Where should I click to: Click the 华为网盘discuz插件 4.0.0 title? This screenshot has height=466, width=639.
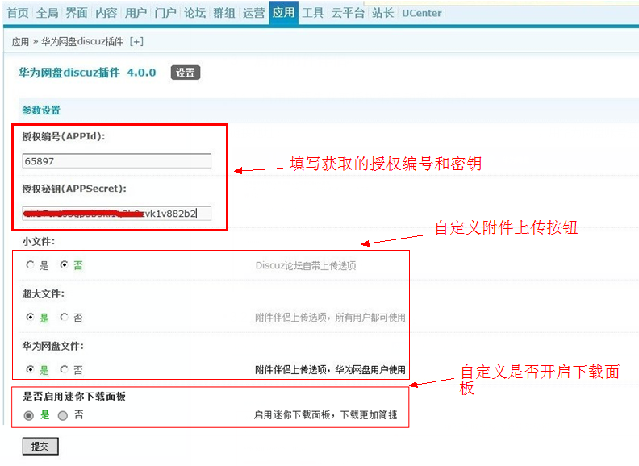87,73
